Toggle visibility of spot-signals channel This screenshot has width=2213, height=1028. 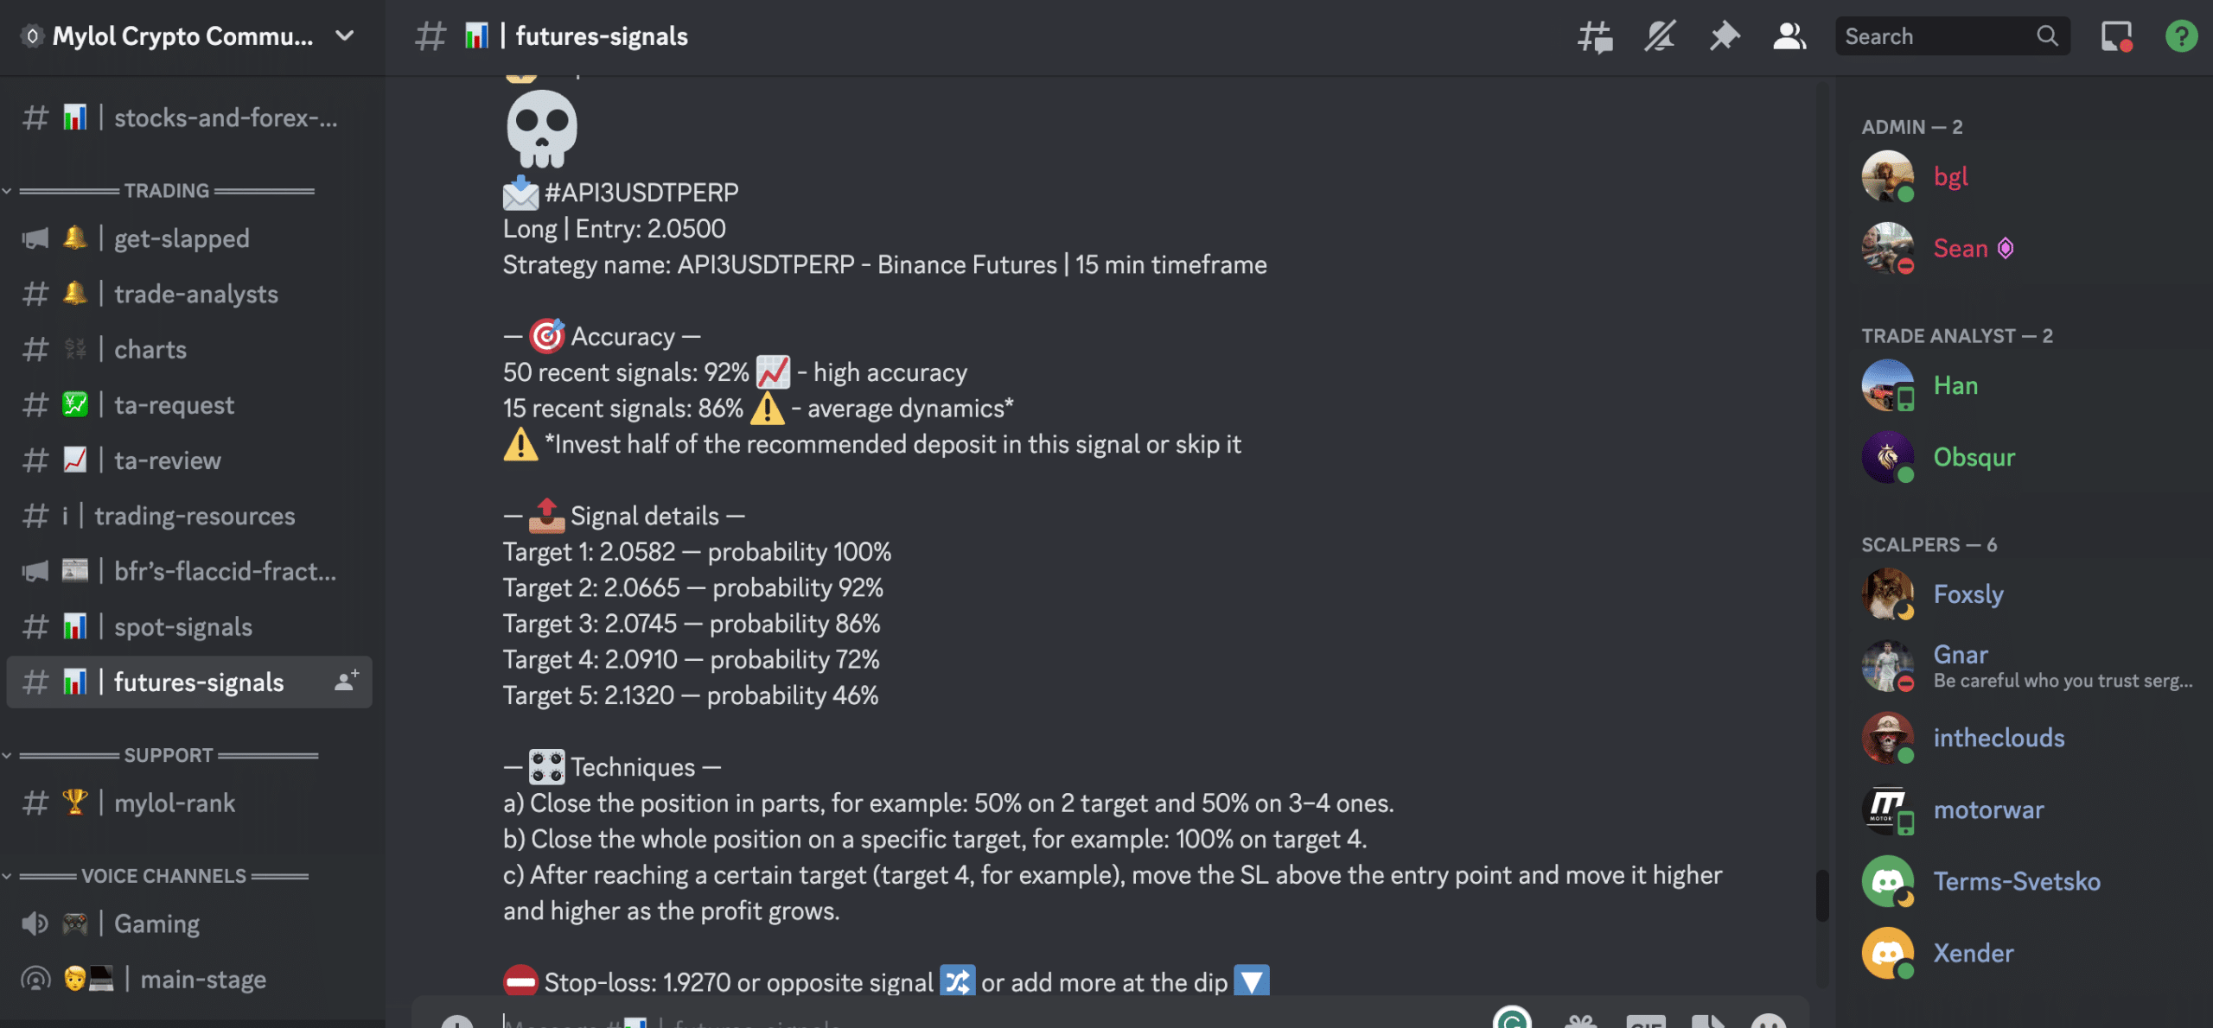point(182,627)
